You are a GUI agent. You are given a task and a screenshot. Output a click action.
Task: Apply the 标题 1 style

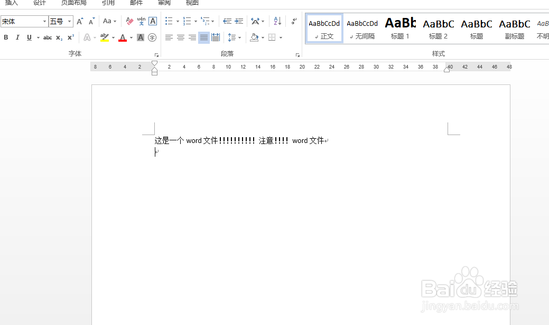tap(400, 28)
